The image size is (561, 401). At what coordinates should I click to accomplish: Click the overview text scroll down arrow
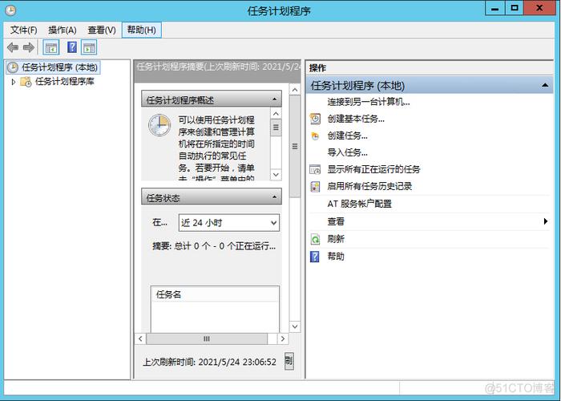click(276, 175)
